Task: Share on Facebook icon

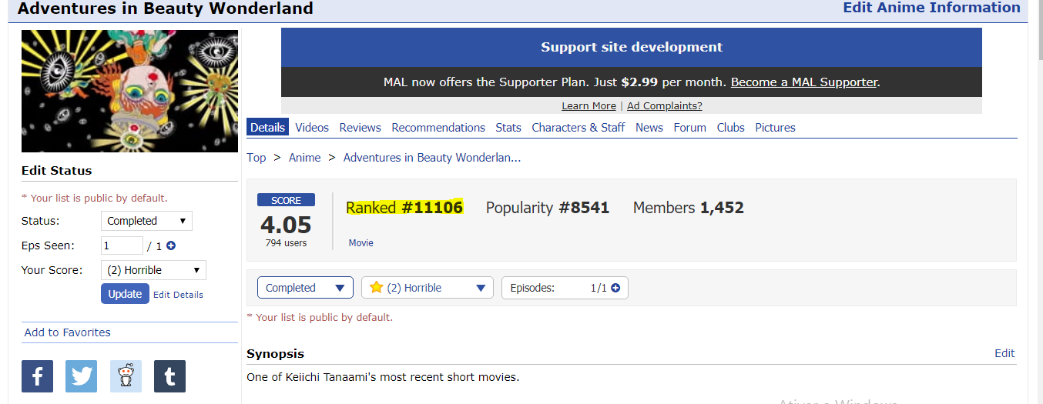Action: point(37,376)
